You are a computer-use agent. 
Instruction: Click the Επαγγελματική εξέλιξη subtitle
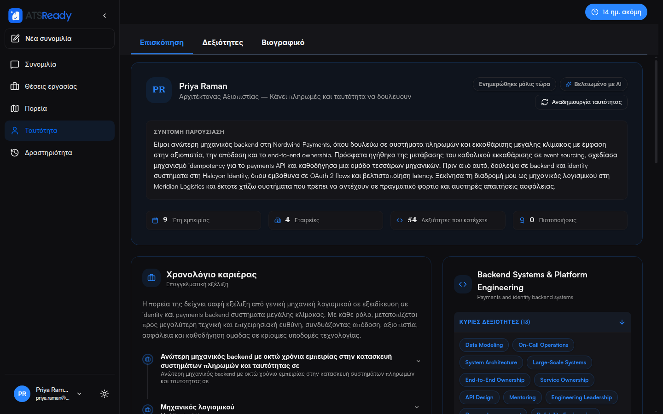click(197, 284)
